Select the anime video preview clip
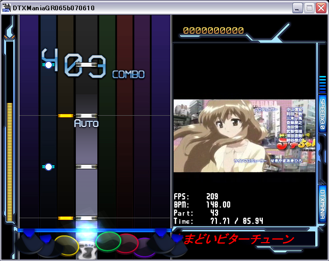This screenshot has width=329, height=261. (244, 136)
